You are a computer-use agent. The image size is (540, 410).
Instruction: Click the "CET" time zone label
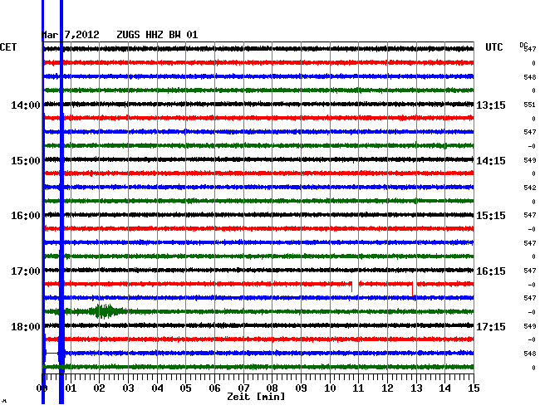click(x=8, y=47)
